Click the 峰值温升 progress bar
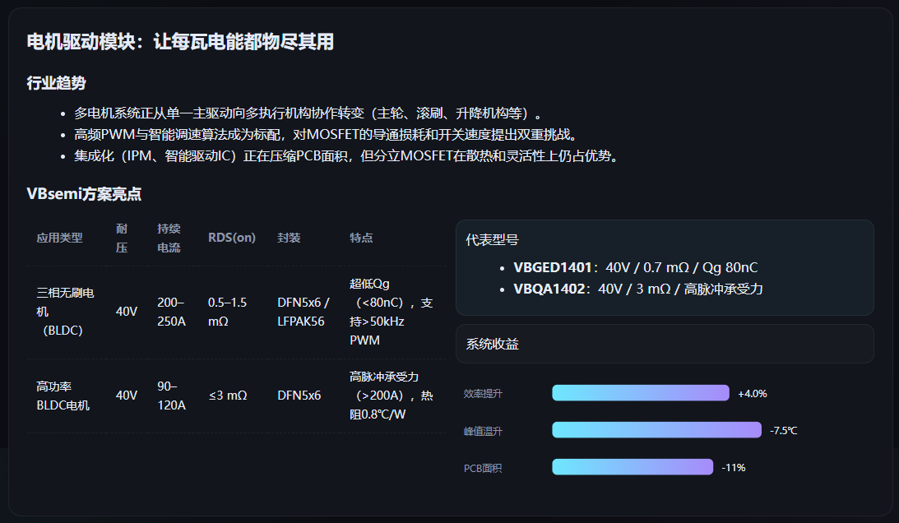899x523 pixels. pos(656,430)
